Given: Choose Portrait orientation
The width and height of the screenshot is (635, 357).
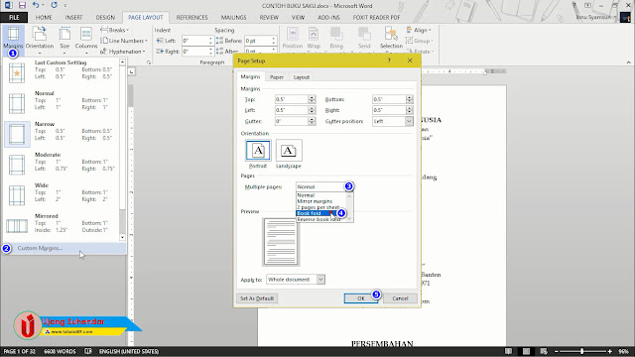Looking at the screenshot, I should tap(258, 154).
